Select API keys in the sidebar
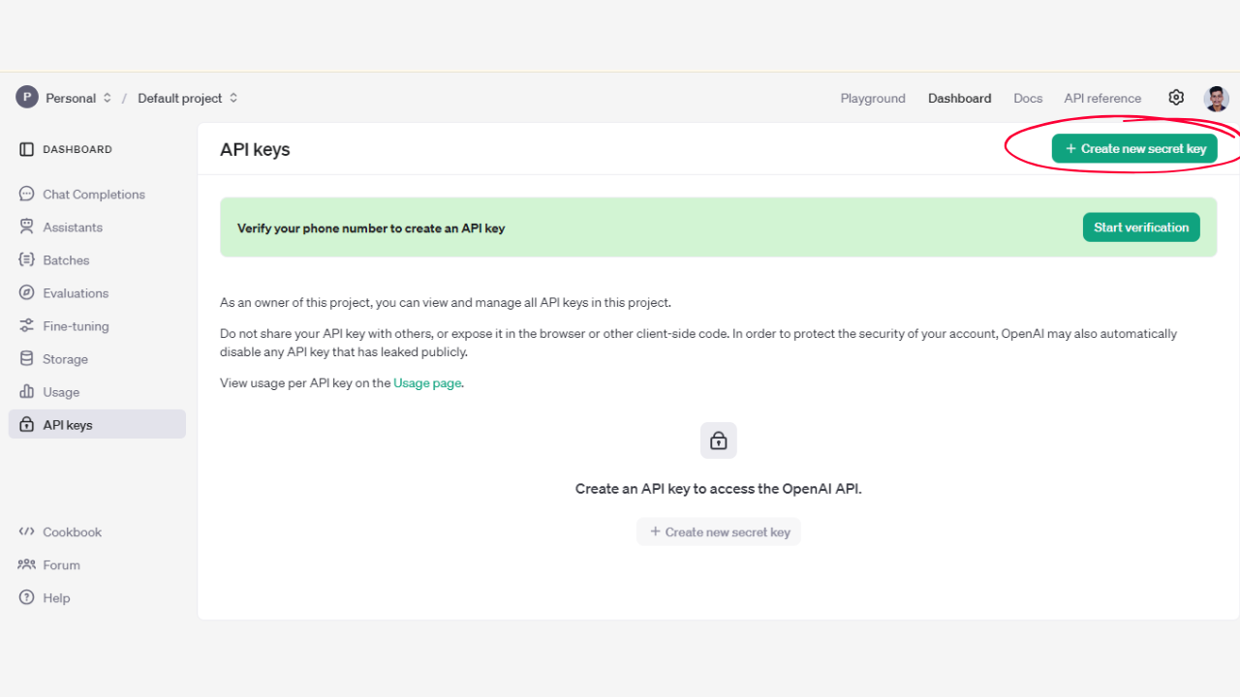1240x697 pixels. click(97, 424)
